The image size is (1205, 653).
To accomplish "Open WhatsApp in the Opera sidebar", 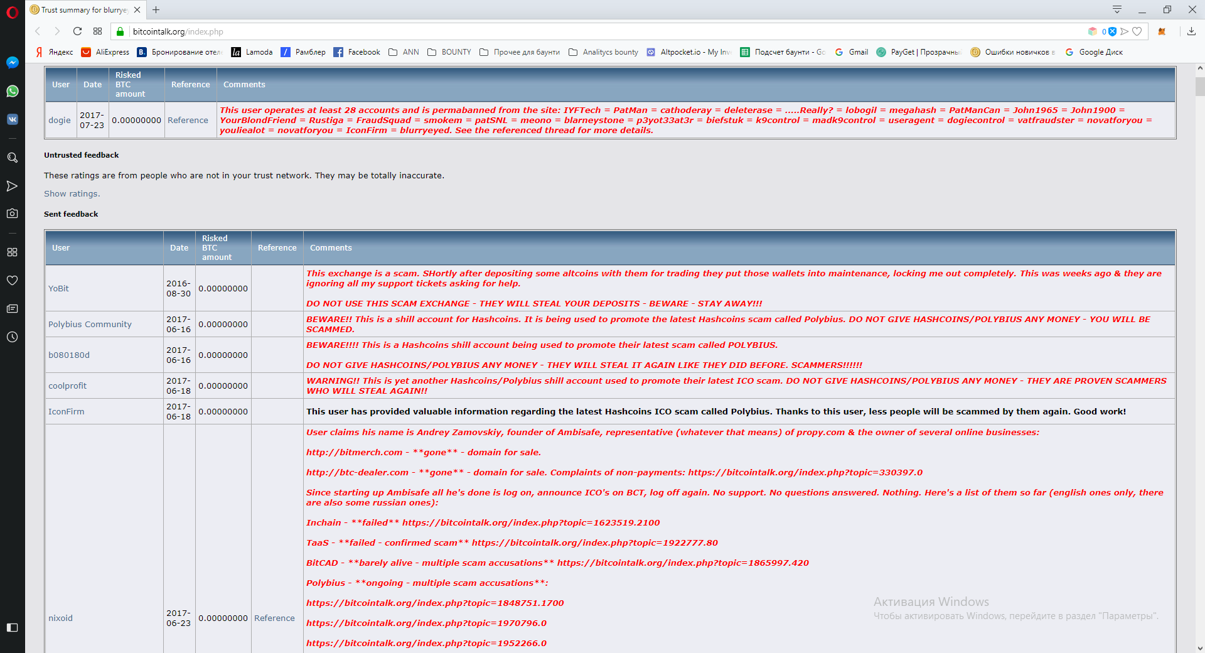I will point(12,91).
